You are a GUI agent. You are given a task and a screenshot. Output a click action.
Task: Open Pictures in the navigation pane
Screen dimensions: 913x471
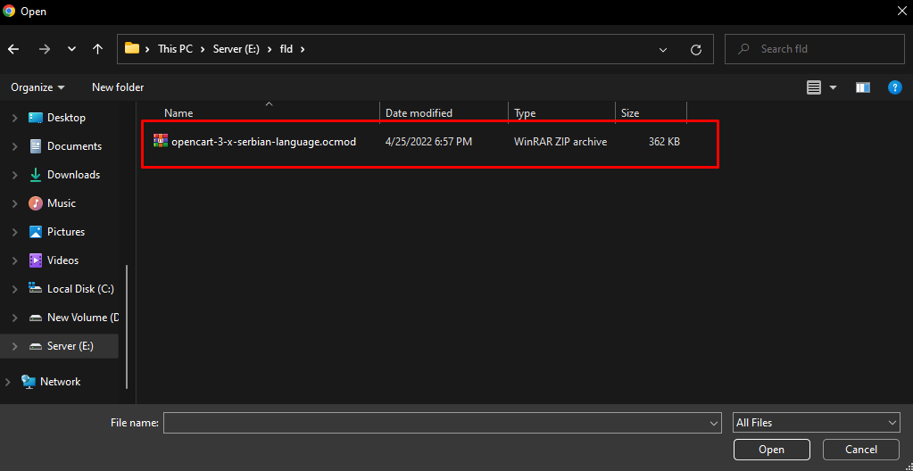(66, 232)
